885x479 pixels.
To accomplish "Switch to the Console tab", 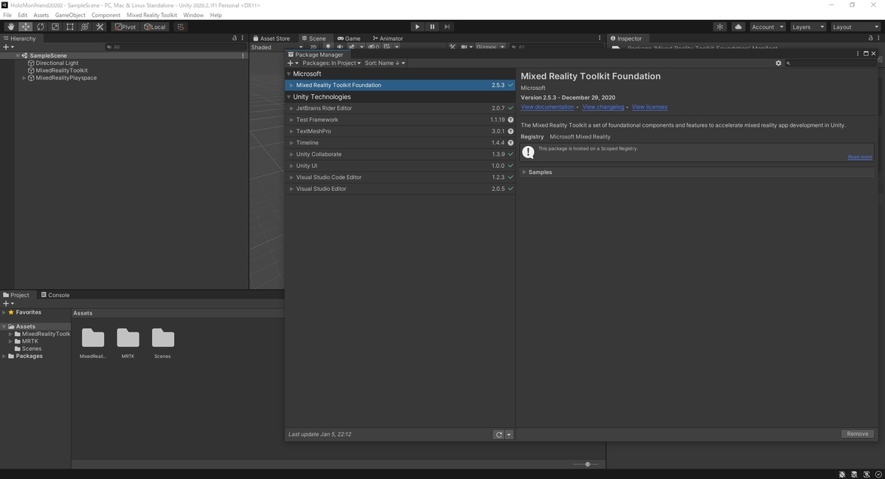I will point(55,295).
